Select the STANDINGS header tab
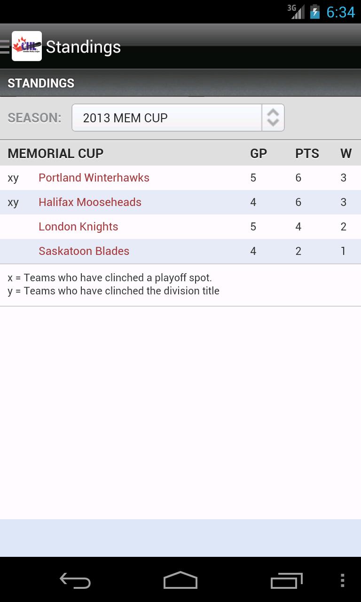361x602 pixels. pos(41,83)
